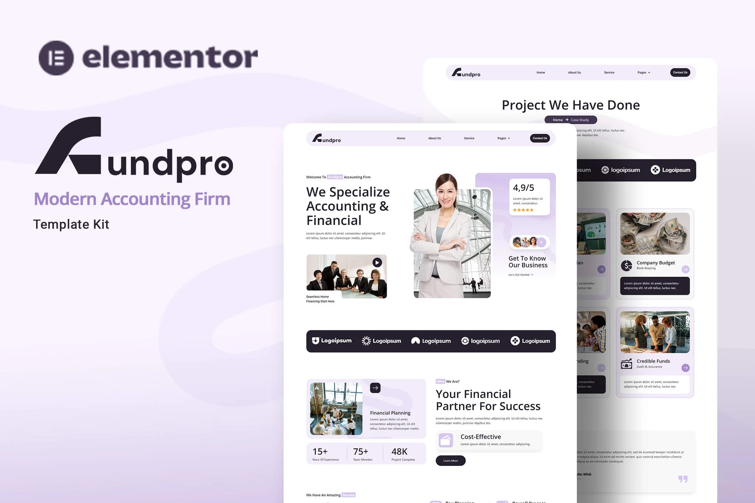Select the About Us menu item
The width and height of the screenshot is (755, 503).
(434, 138)
